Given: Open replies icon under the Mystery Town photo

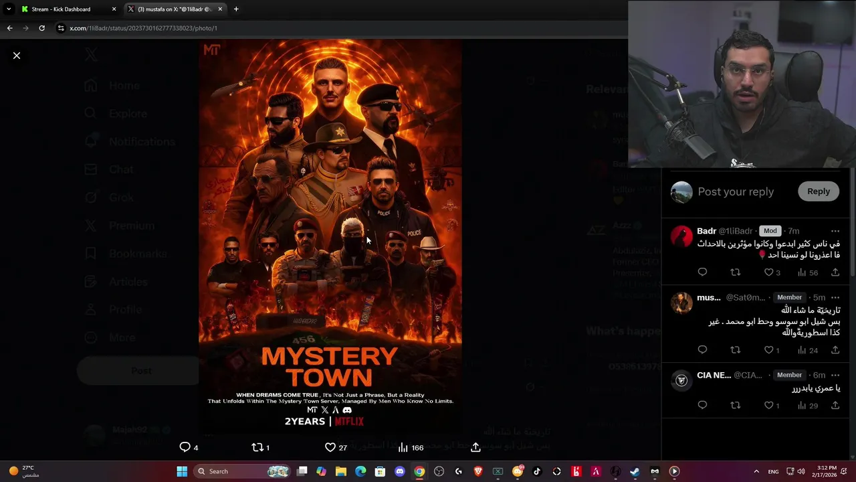Looking at the screenshot, I should [185, 447].
